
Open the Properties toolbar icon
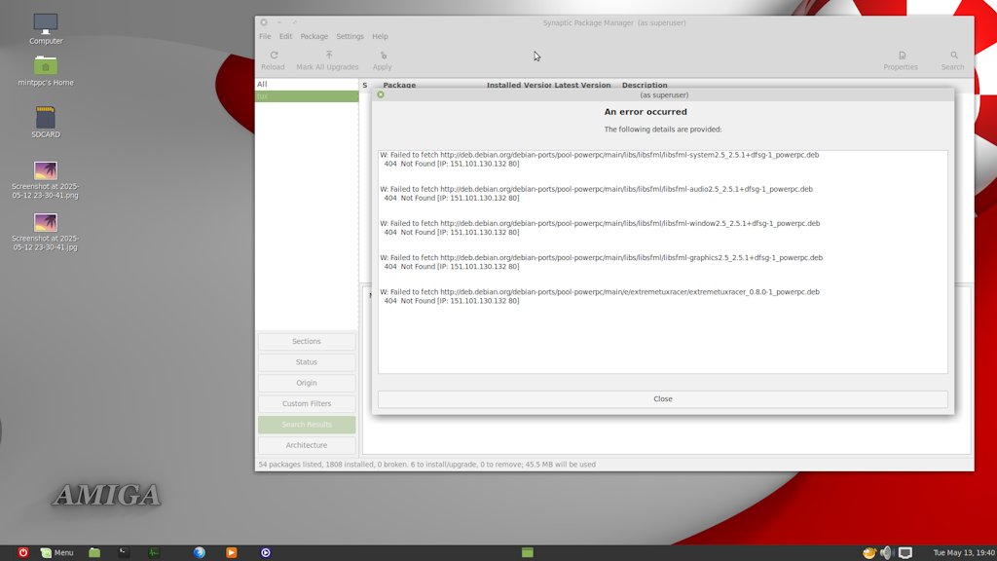coord(901,56)
